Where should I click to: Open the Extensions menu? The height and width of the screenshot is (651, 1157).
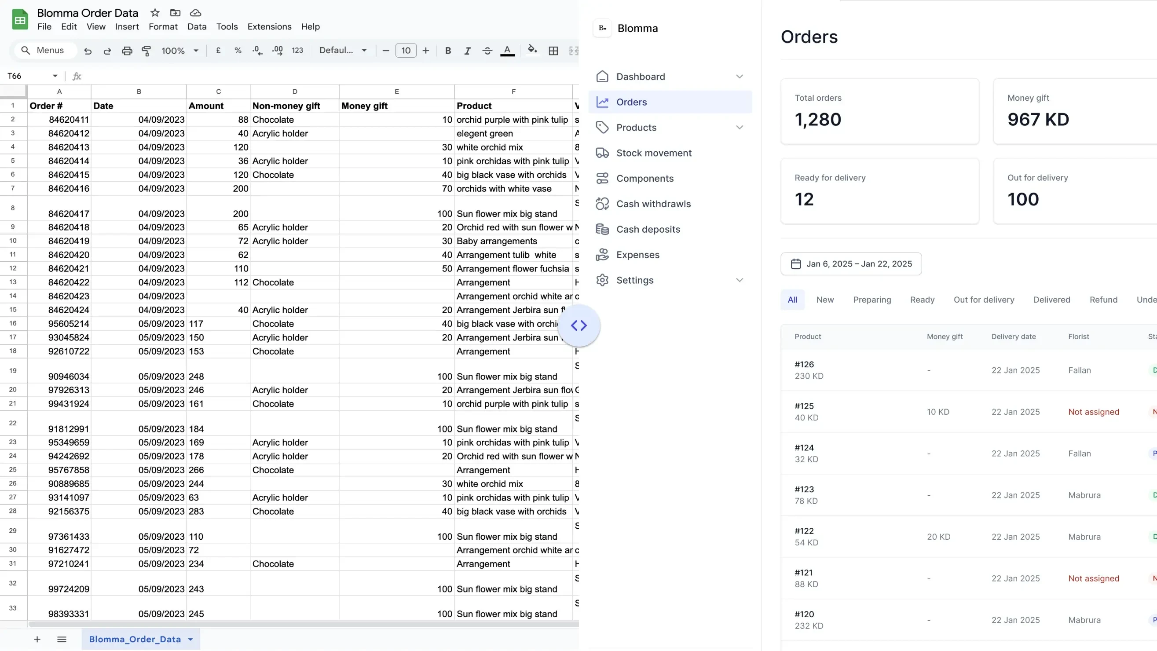click(269, 26)
